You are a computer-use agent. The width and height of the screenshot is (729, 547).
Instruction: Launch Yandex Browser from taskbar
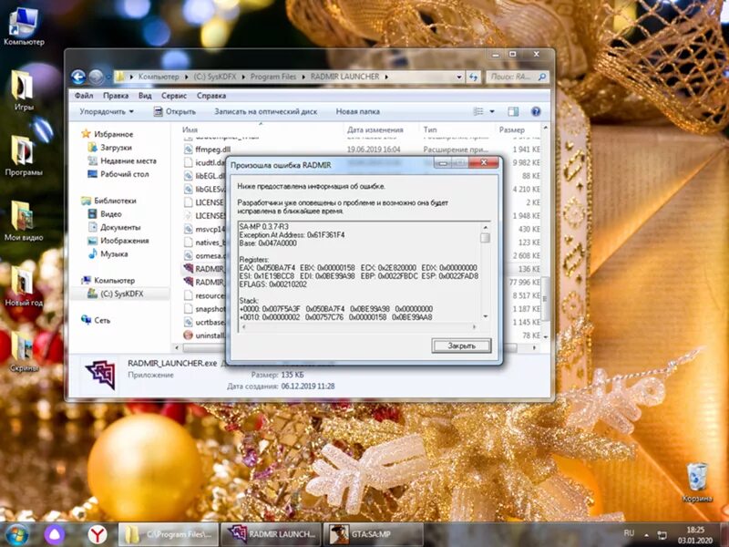tap(98, 534)
